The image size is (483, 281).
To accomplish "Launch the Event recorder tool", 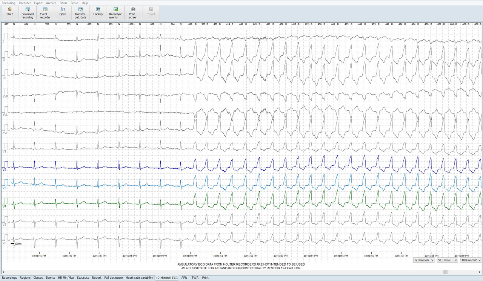I will (x=45, y=12).
